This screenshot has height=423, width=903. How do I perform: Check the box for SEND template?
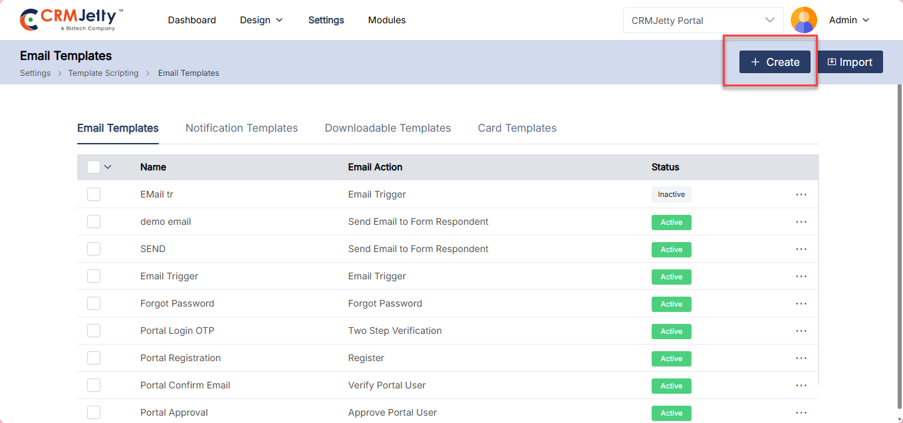[x=94, y=249]
